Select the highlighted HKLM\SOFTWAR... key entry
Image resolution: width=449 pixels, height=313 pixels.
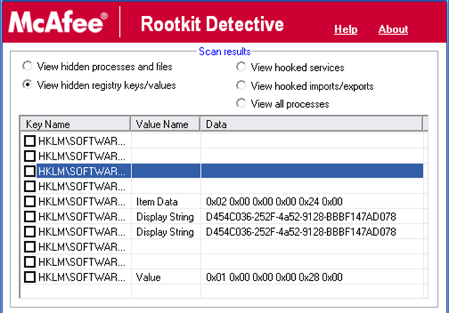(82, 171)
